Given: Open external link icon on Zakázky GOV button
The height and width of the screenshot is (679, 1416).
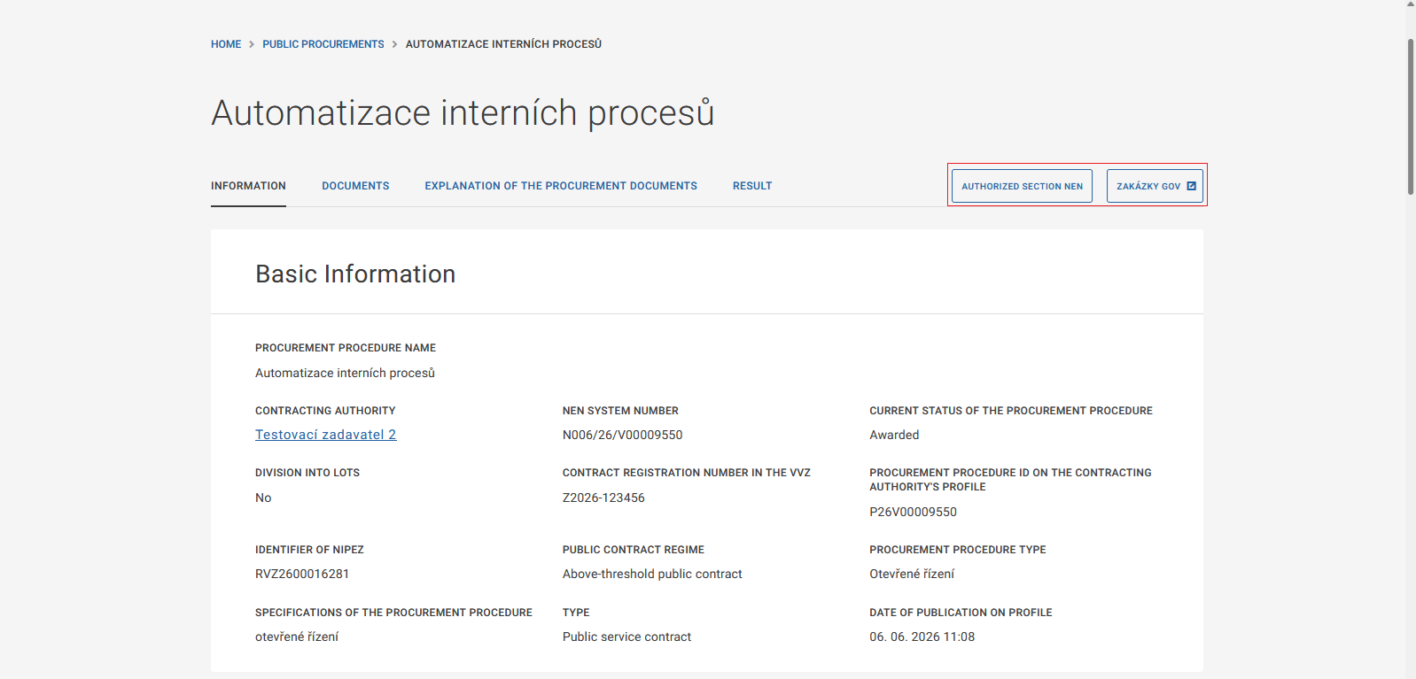Looking at the screenshot, I should pos(1192,186).
